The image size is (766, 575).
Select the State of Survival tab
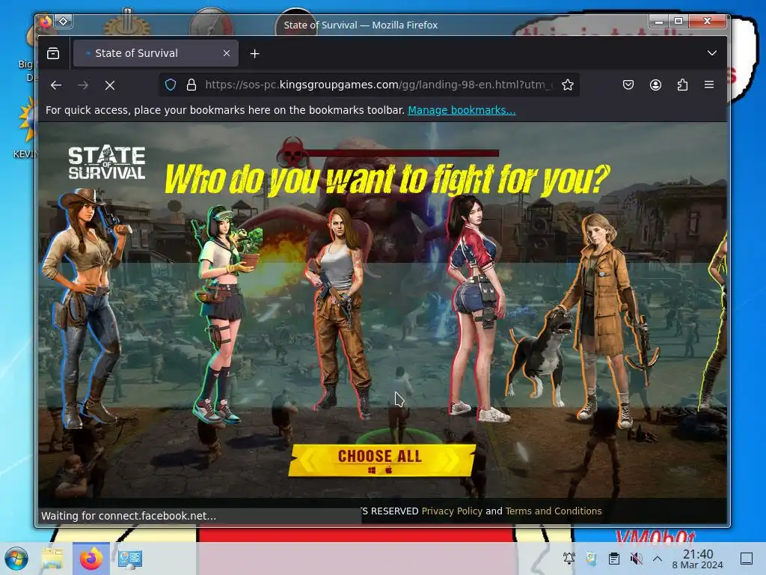tap(156, 53)
